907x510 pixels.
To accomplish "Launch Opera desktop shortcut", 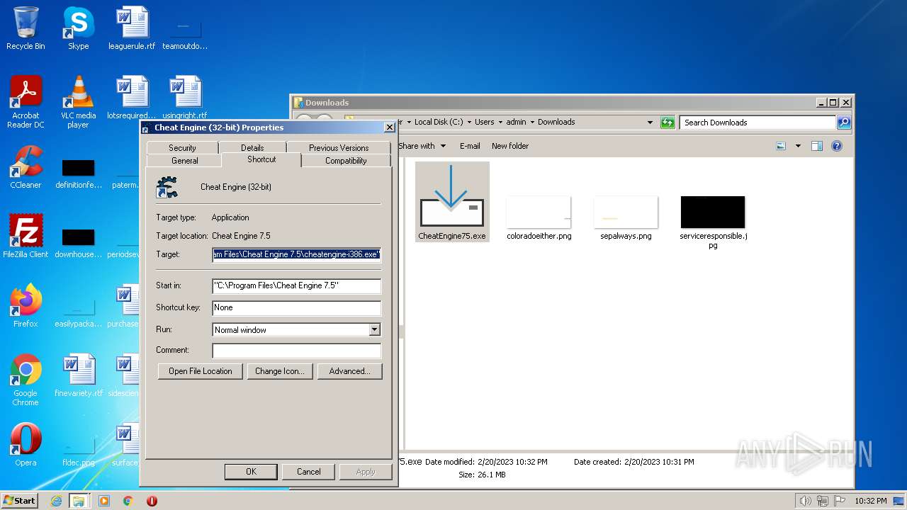I will point(26,445).
